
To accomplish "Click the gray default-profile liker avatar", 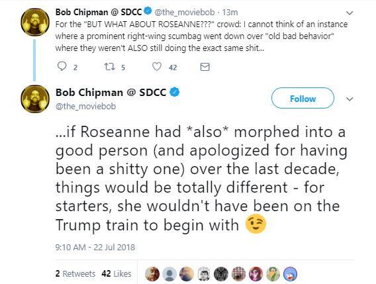I will [x=169, y=274].
